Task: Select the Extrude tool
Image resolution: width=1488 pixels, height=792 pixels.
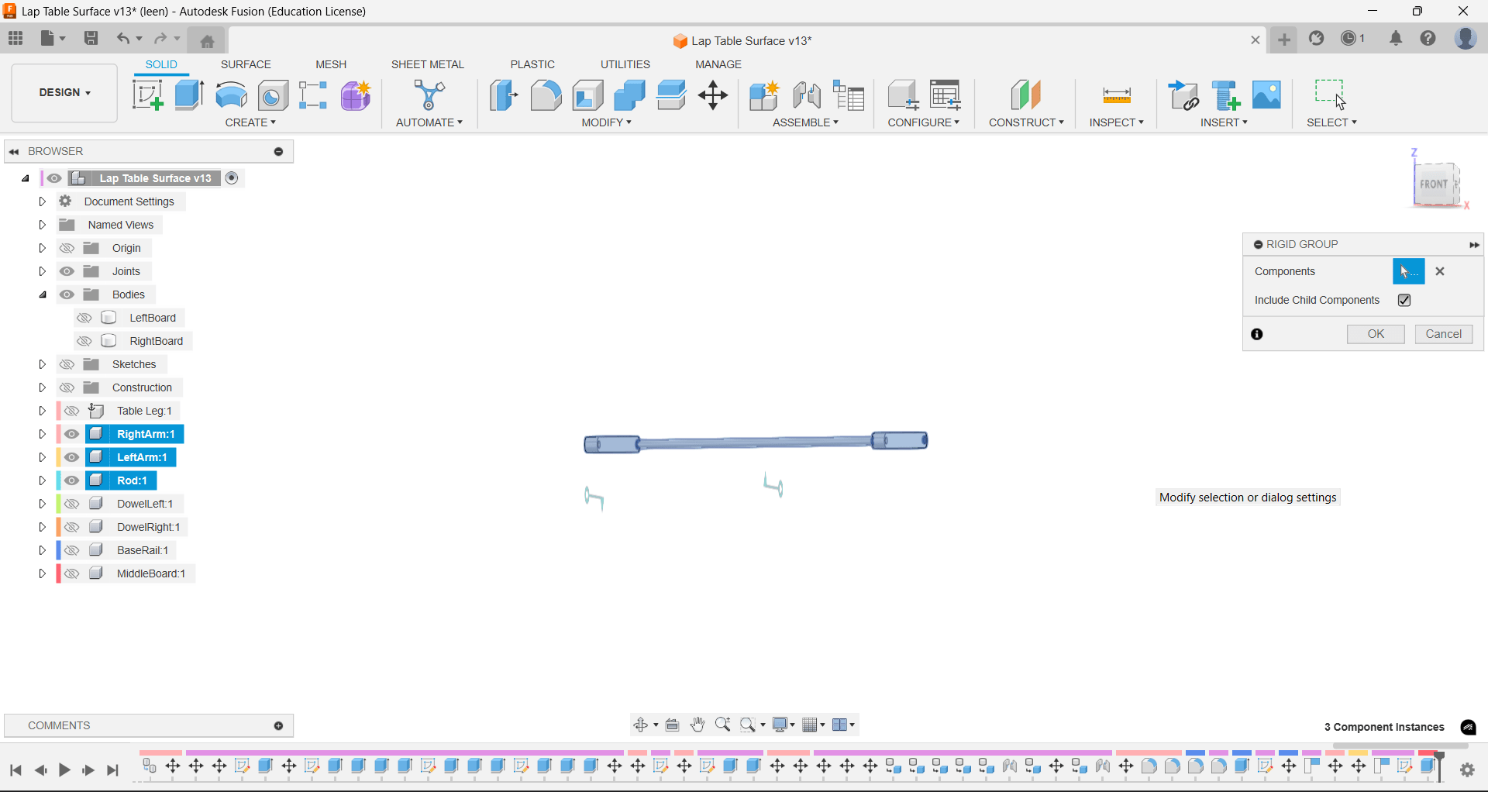Action: [x=189, y=95]
